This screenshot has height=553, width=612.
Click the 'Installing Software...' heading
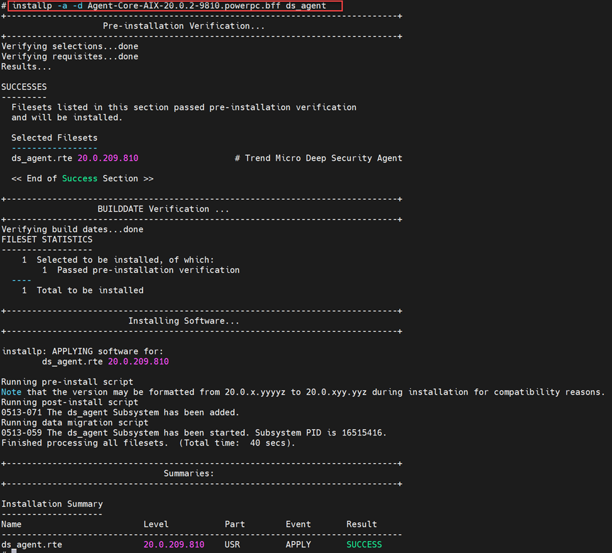point(184,321)
